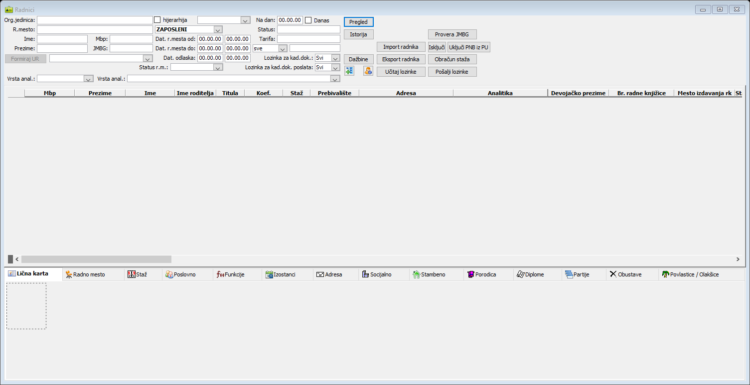Focus the Org.jedinica input field

coord(95,20)
